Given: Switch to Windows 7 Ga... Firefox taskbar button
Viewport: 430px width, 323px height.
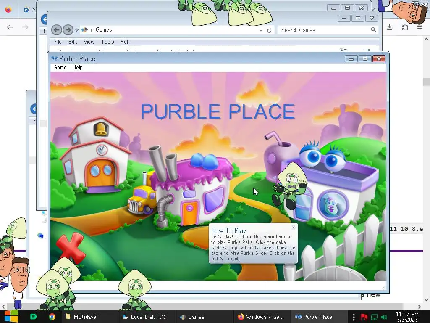Looking at the screenshot, I should (261, 317).
